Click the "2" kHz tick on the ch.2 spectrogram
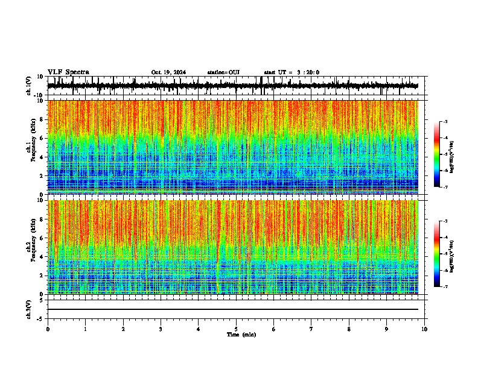This screenshot has width=478, height=369. 42,276
